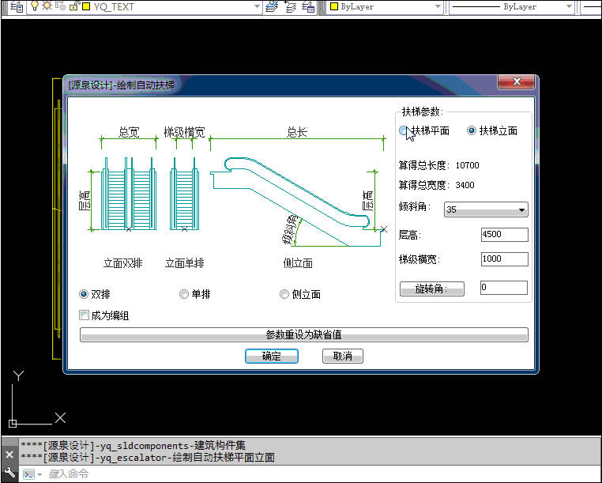Open the layer properties manager icon
This screenshot has width=602, height=483.
tap(17, 6)
